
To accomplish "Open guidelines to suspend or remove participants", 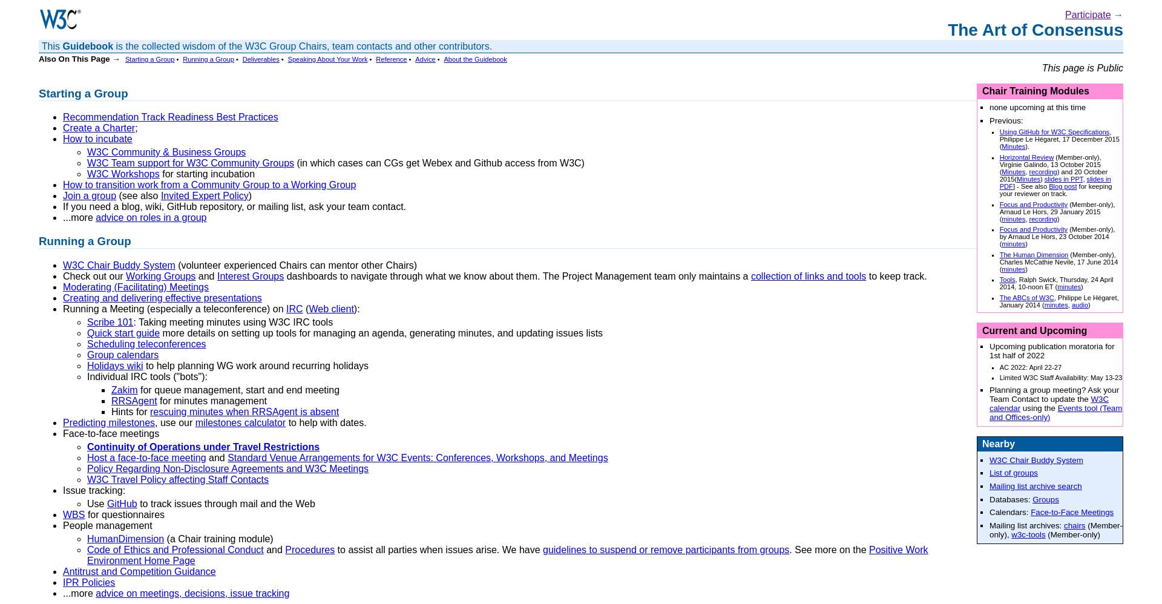I will coord(666,550).
